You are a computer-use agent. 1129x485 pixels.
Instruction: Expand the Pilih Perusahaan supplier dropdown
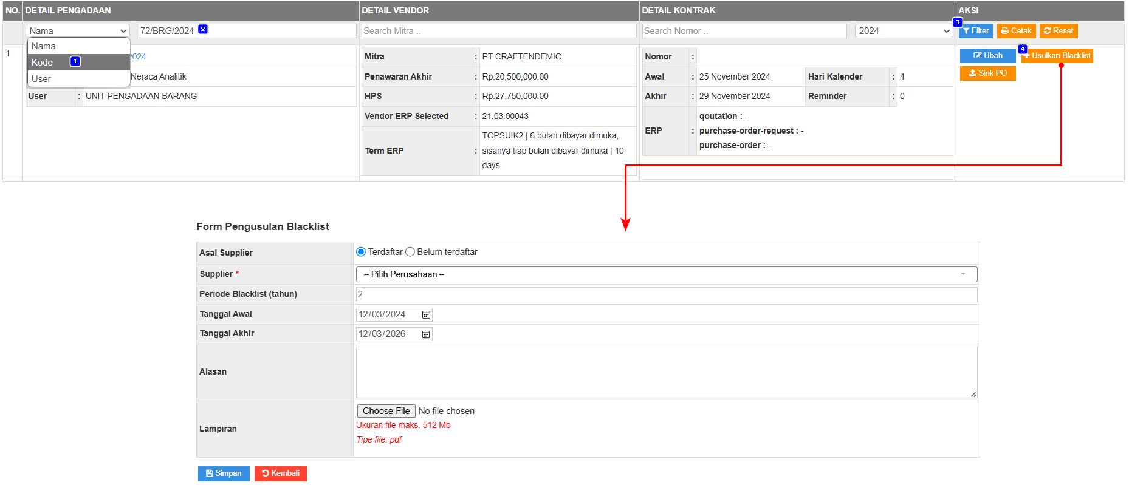[666, 274]
